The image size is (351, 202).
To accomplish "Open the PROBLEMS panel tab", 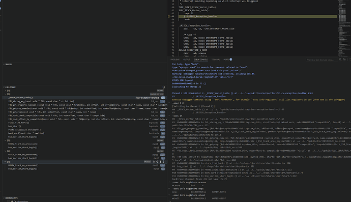I will [x=175, y=60].
